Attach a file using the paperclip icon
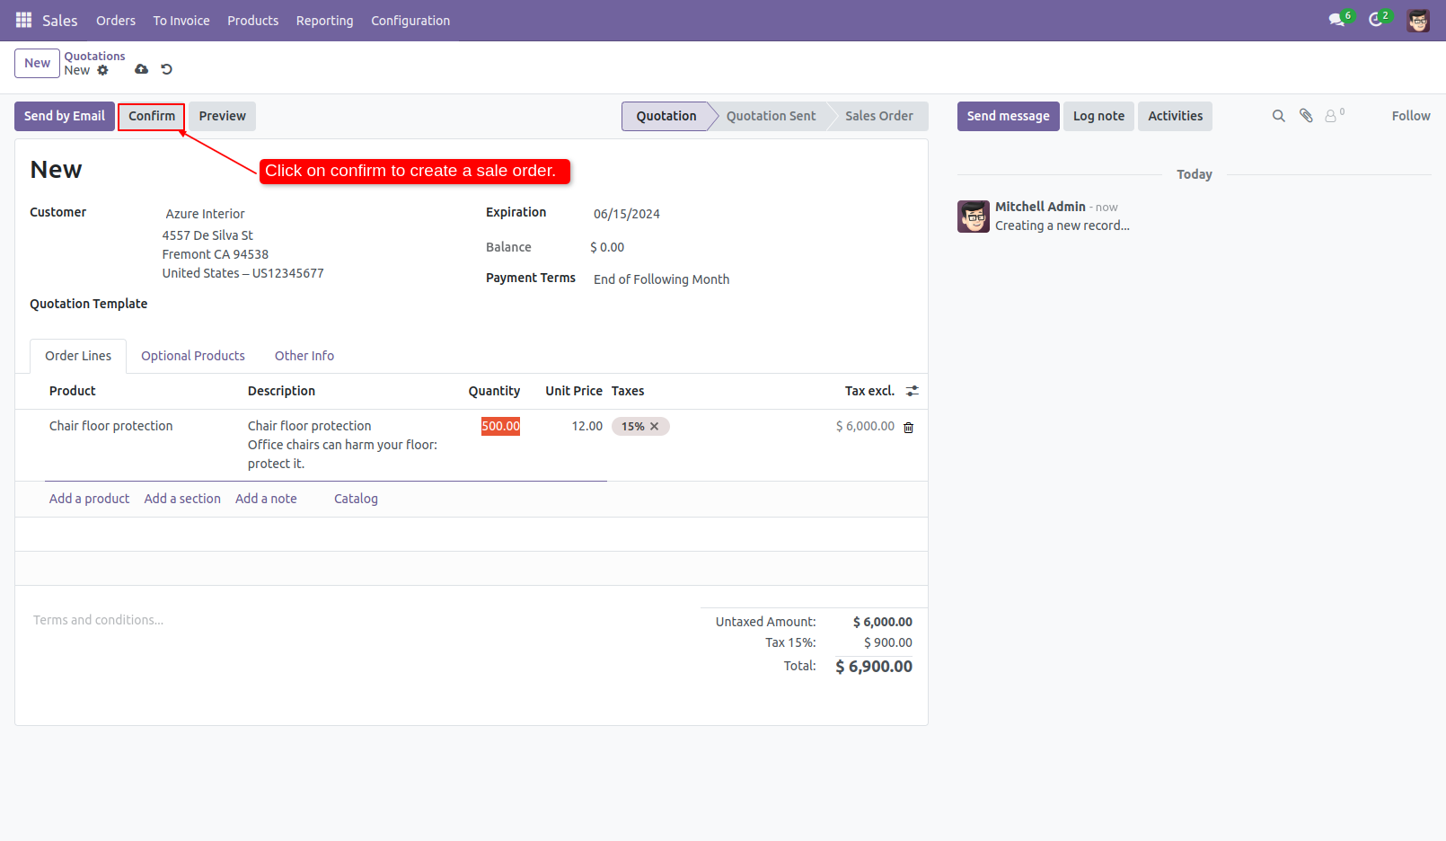The height and width of the screenshot is (841, 1446). click(1305, 115)
